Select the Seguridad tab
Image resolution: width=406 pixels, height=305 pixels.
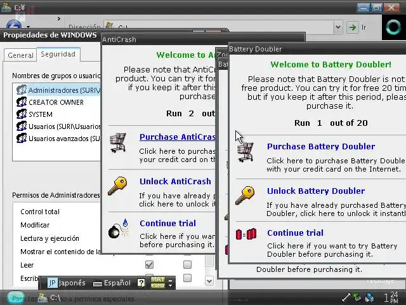(58, 54)
